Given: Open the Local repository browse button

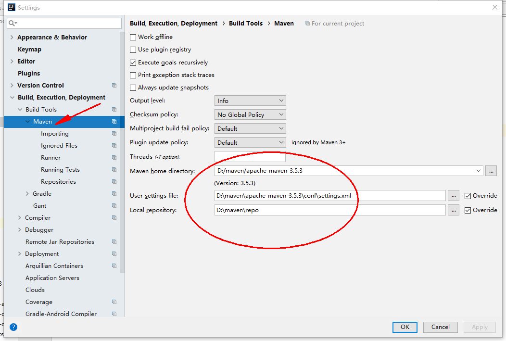Looking at the screenshot, I should [453, 210].
